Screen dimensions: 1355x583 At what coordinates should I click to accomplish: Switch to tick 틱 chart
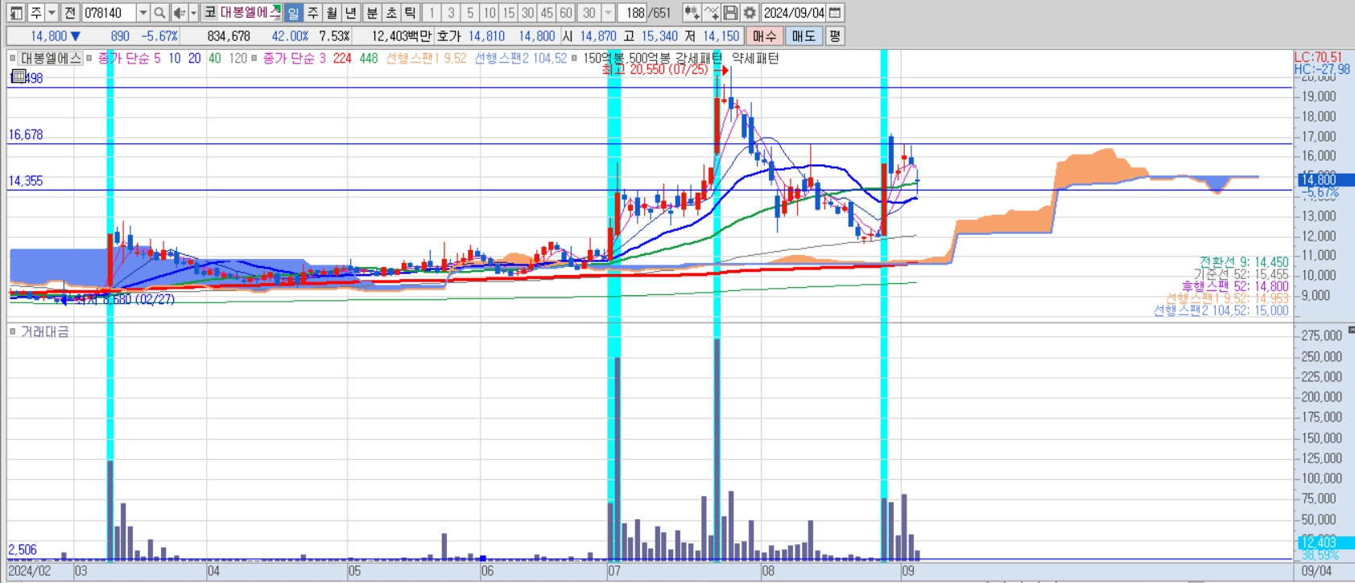(x=411, y=13)
